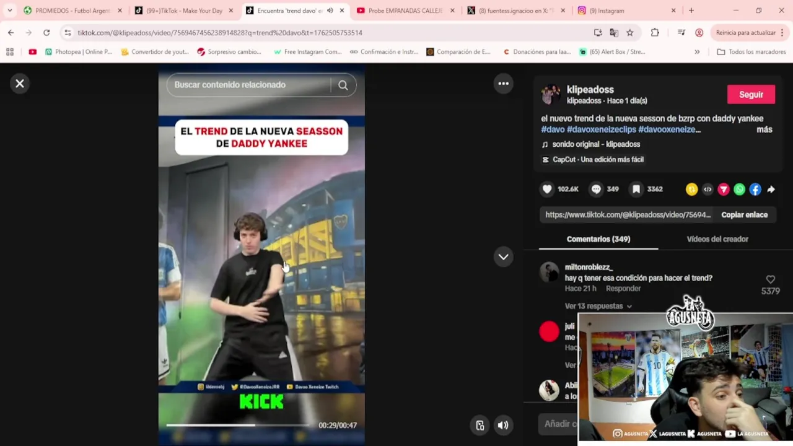Like the video with heart icon

click(547, 189)
